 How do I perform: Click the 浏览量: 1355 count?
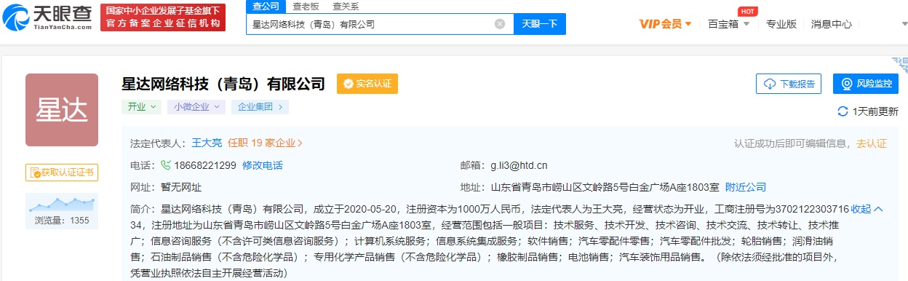62,220
